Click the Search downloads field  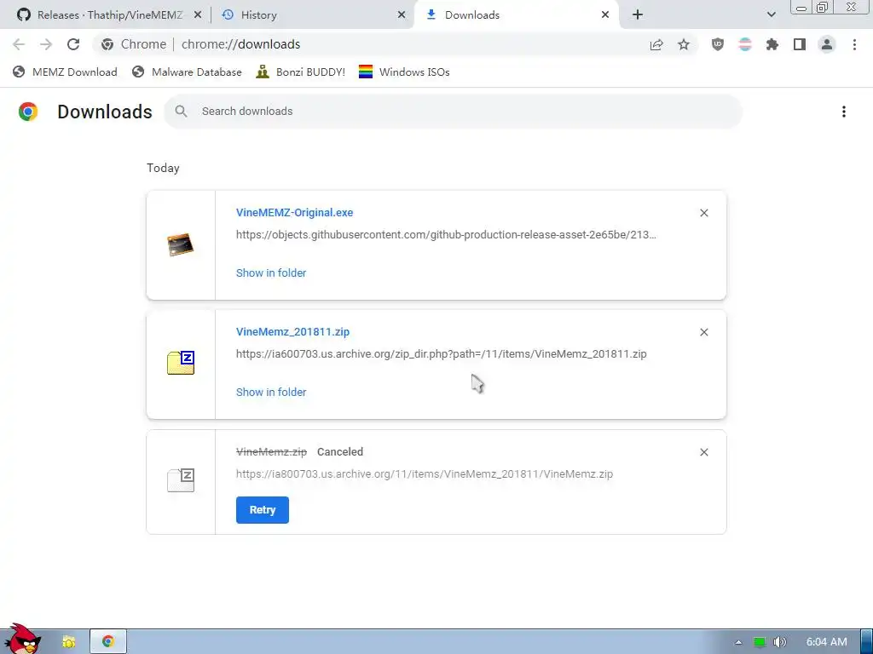pyautogui.click(x=454, y=112)
